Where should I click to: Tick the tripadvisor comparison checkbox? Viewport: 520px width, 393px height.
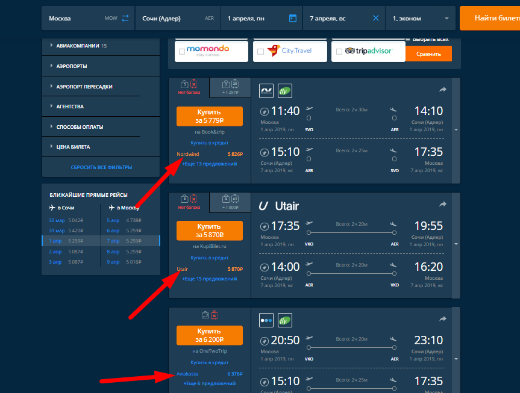tap(339, 51)
